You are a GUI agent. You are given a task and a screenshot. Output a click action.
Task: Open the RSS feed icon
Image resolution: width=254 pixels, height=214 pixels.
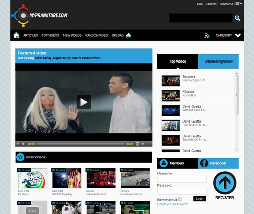(207, 35)
